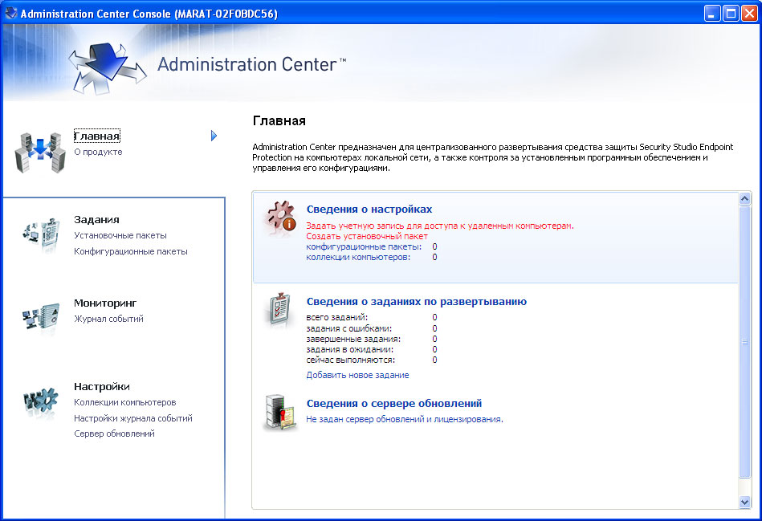Click Сведения о сервере обновлений heading
This screenshot has height=521, width=762.
pyautogui.click(x=394, y=403)
